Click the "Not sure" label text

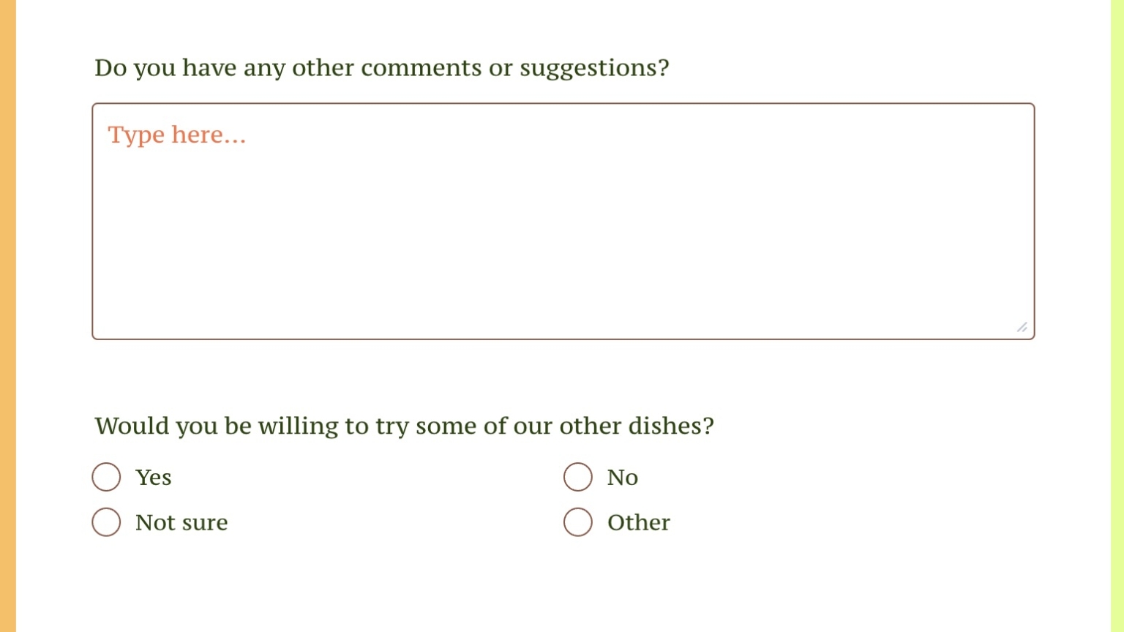(x=181, y=522)
